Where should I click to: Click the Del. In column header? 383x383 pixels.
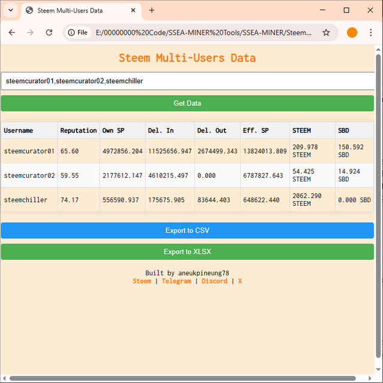pos(170,130)
